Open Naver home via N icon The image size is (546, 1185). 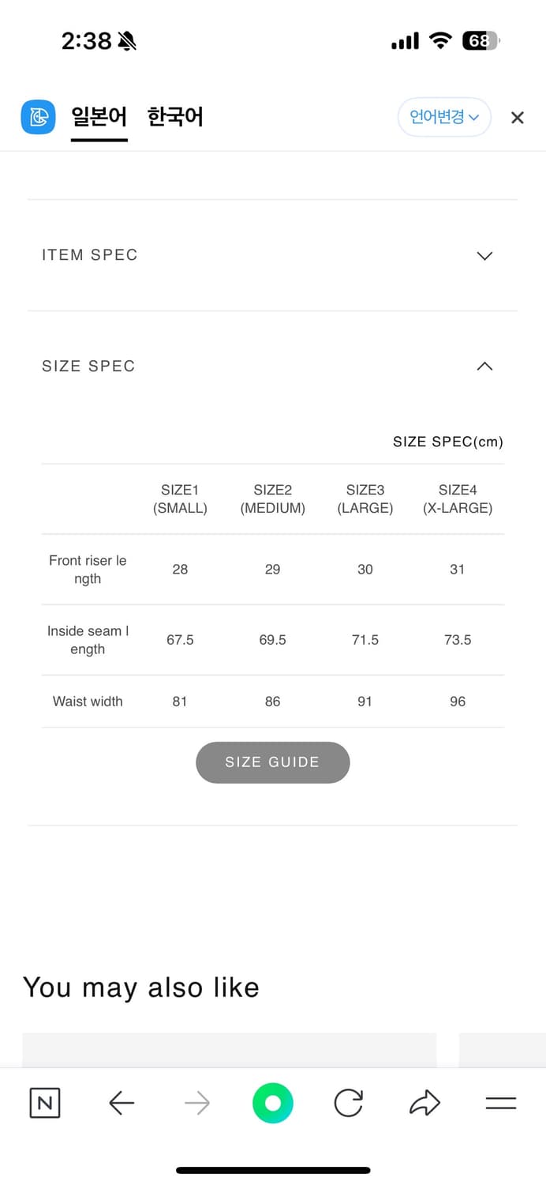point(45,1103)
